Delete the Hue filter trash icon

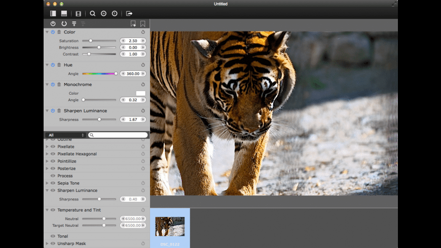pyautogui.click(x=59, y=65)
